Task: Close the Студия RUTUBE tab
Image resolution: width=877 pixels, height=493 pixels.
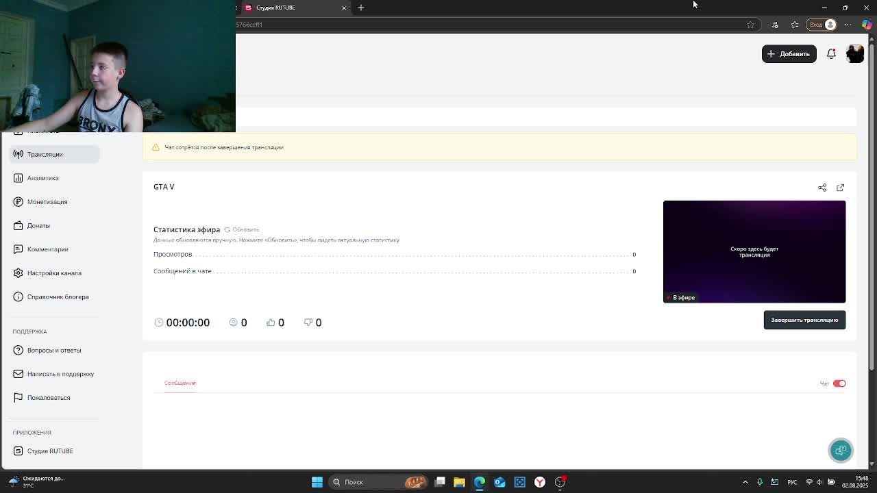Action: [x=344, y=8]
